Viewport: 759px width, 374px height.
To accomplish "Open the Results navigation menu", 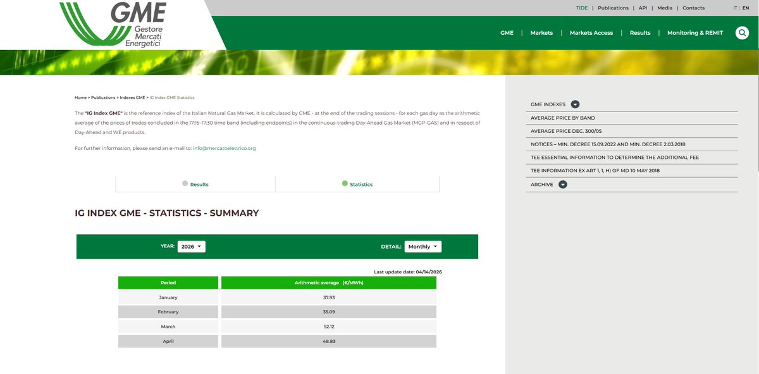I will (x=640, y=33).
